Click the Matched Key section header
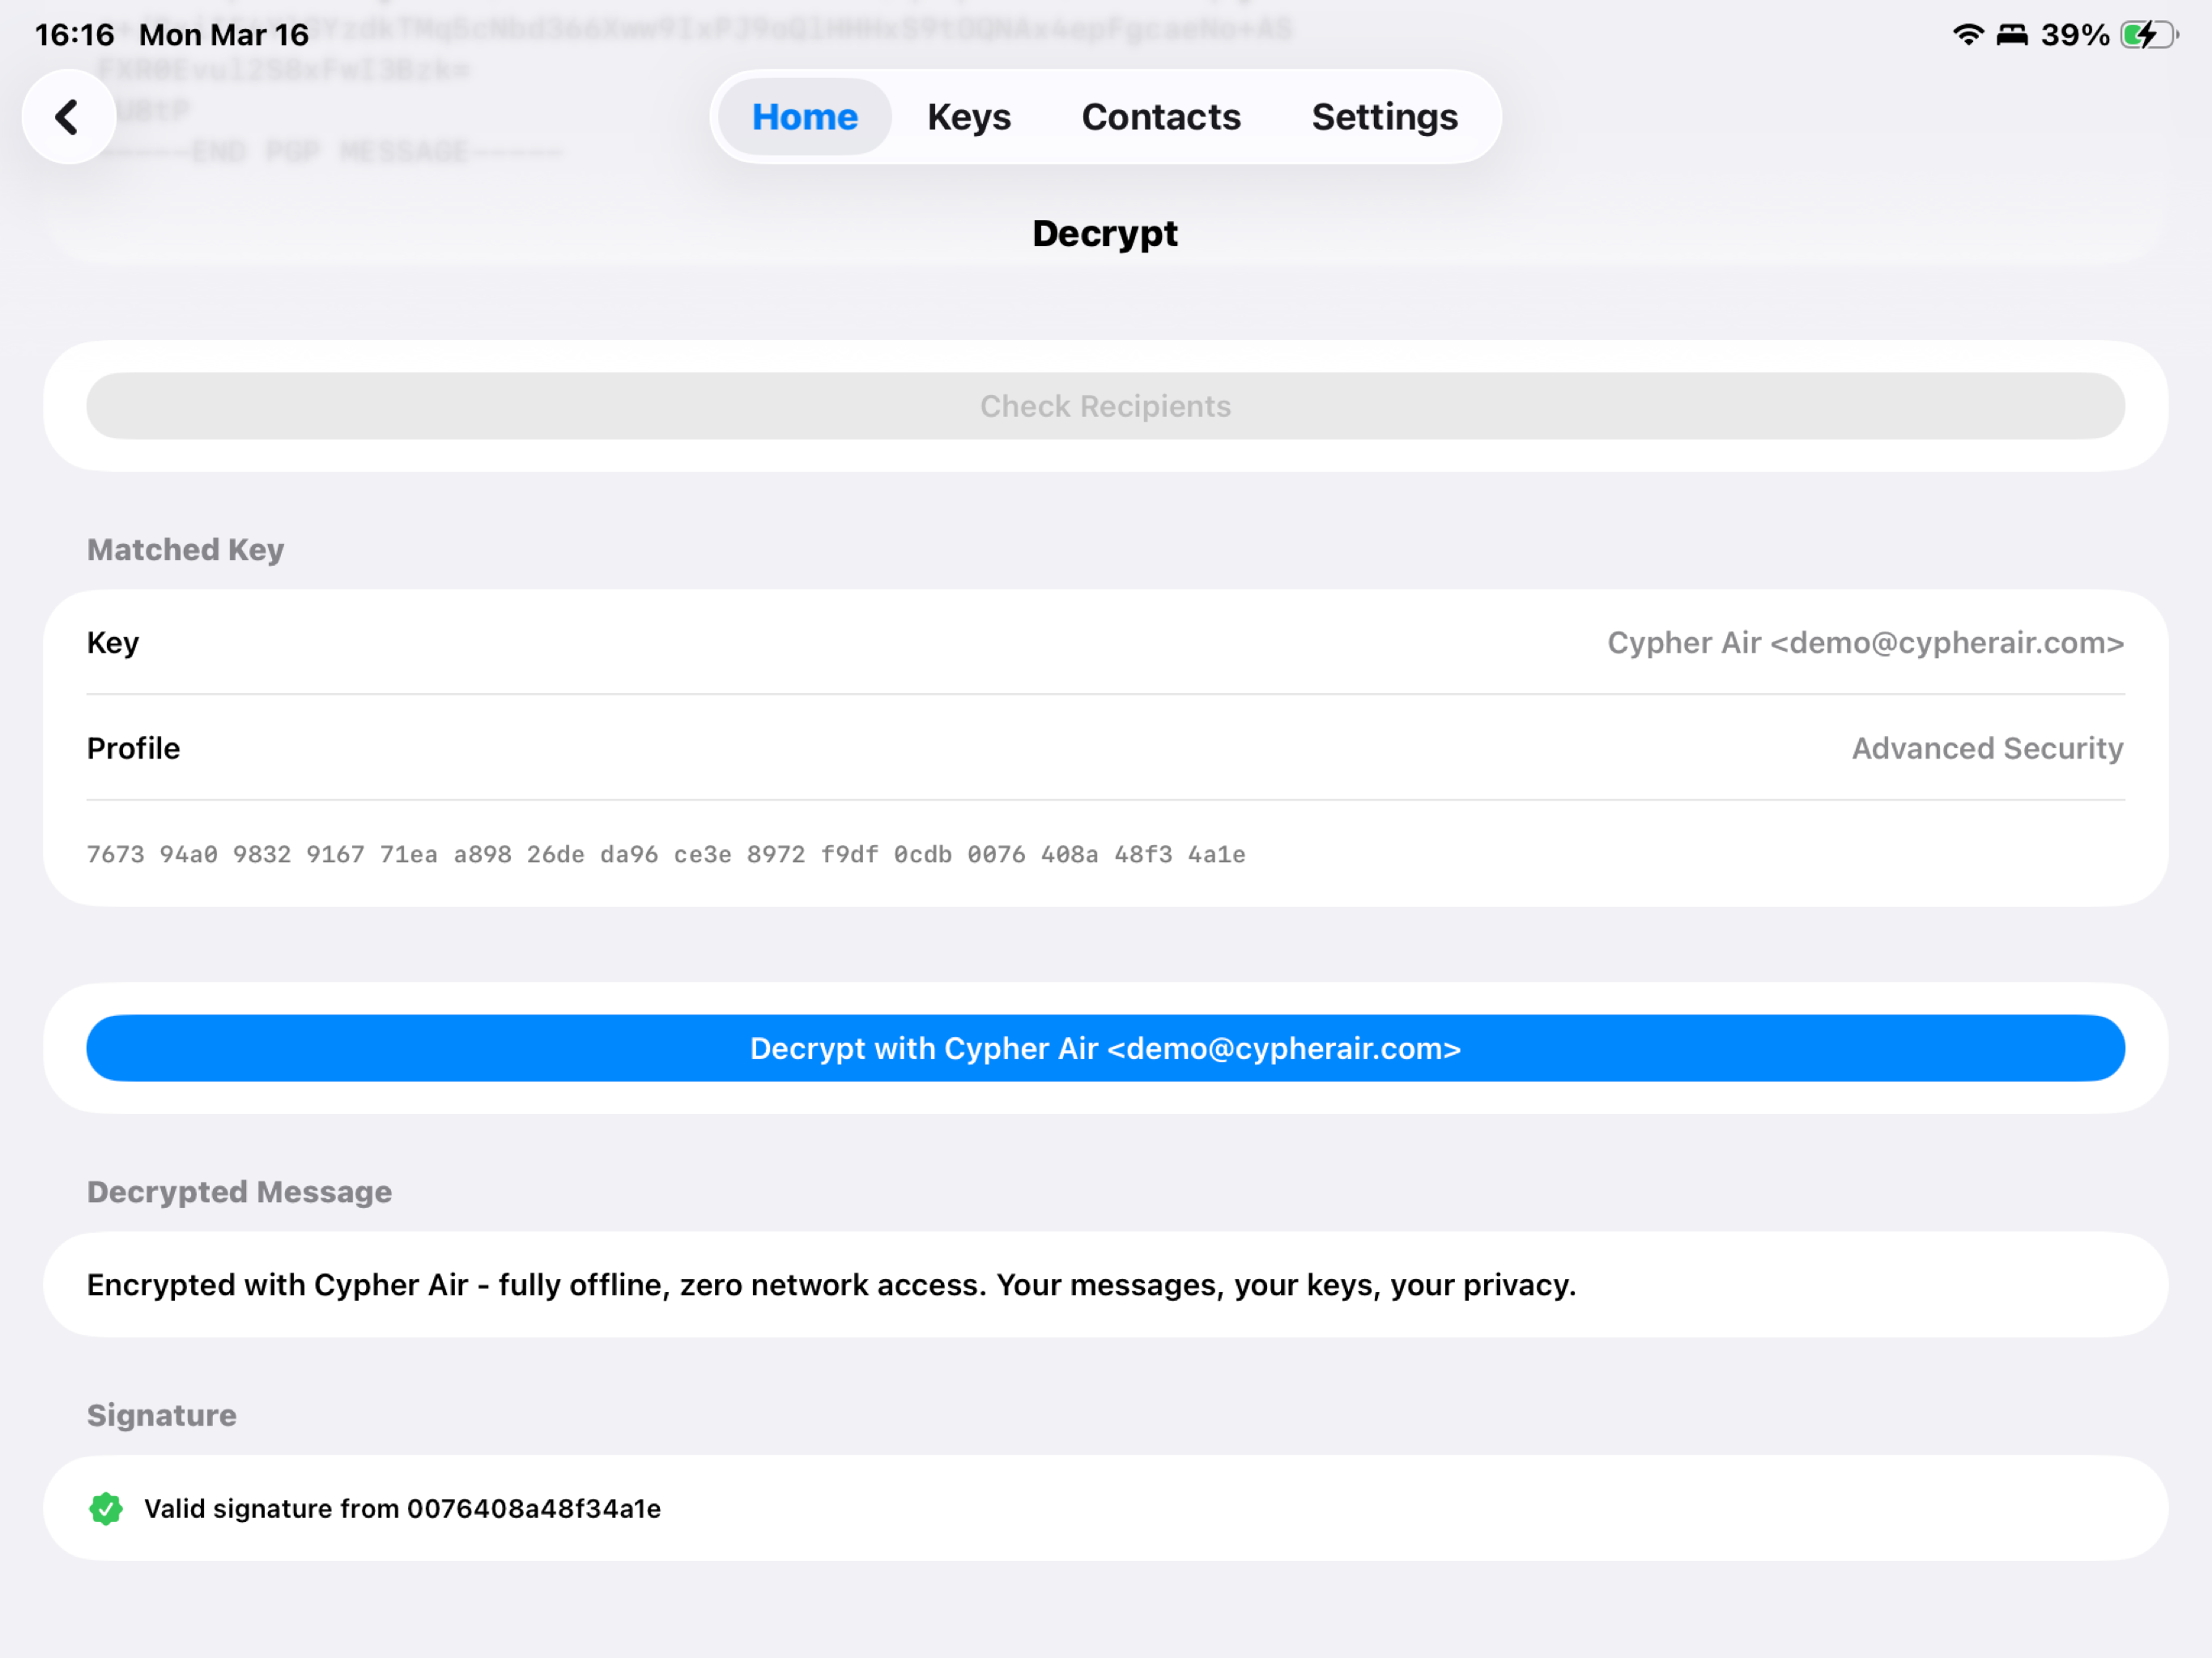 coord(185,550)
